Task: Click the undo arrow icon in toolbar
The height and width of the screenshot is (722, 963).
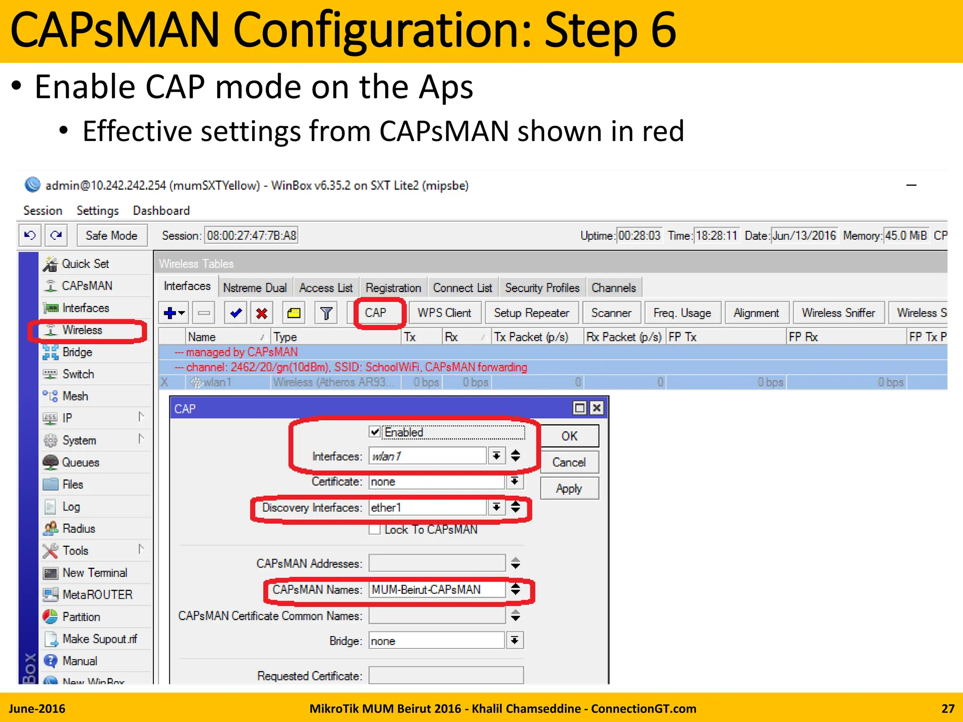Action: point(30,235)
